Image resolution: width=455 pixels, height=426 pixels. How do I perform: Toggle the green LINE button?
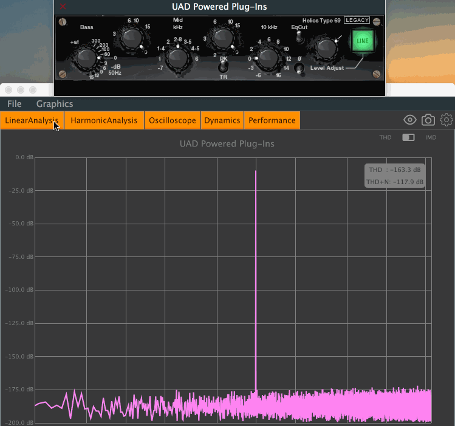pyautogui.click(x=363, y=41)
